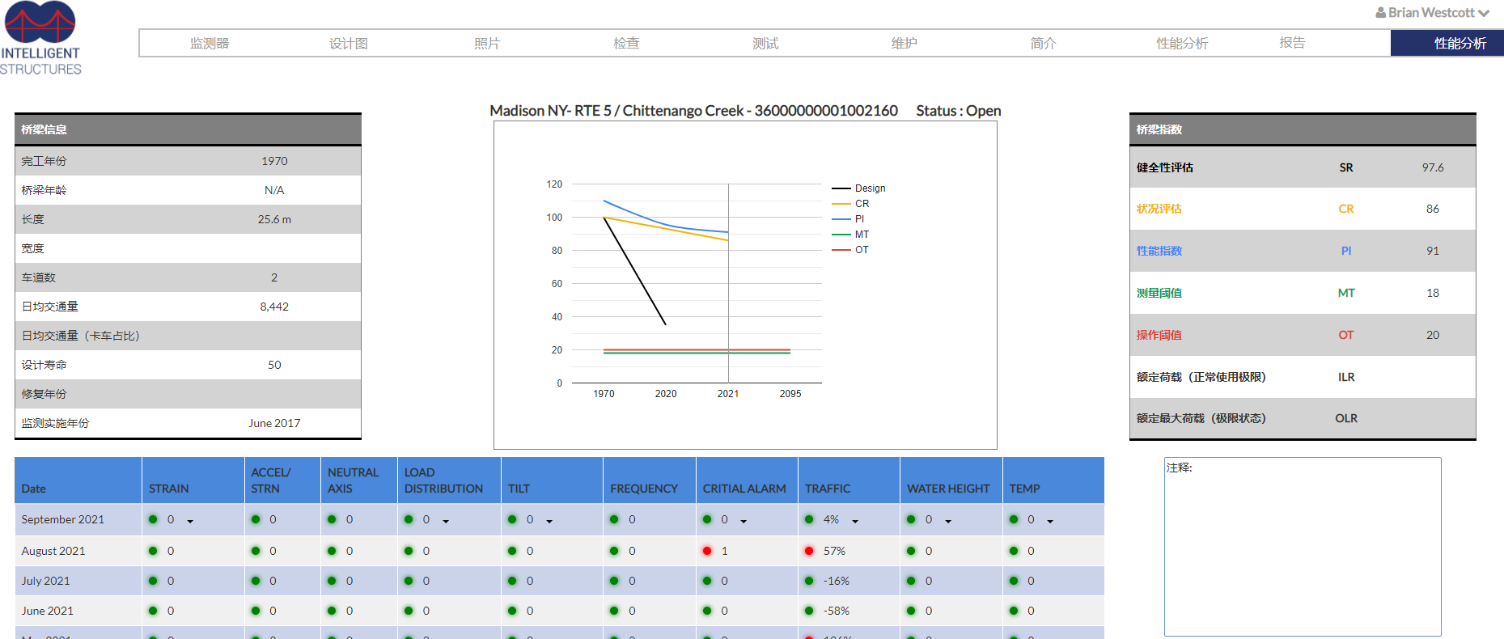The width and height of the screenshot is (1504, 639).
Task: Click green temp dot in June 2021 row
Action: [1014, 611]
